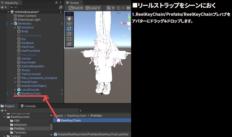Open Local handle rotation dropdown
The image size is (232, 137).
pos(93,8)
